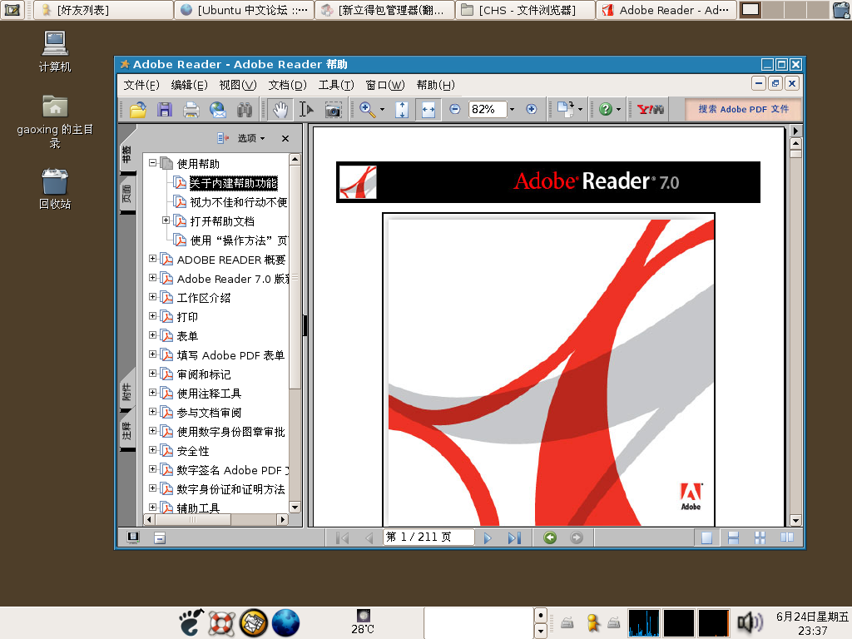Expand the 安全性 bookmark
This screenshot has height=639, width=852.
pos(153,450)
